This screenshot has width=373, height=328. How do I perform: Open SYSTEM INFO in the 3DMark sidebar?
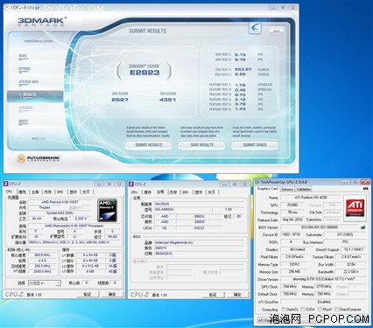point(28,82)
